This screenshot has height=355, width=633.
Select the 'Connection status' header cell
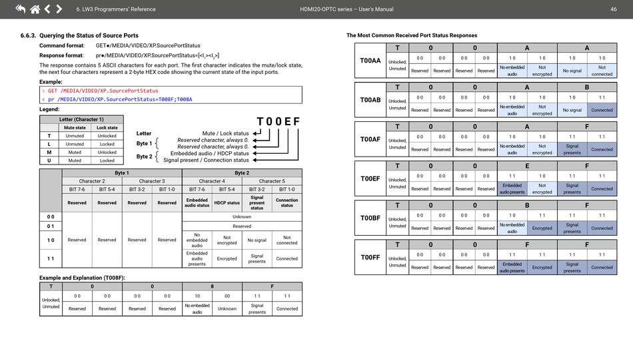coord(287,203)
